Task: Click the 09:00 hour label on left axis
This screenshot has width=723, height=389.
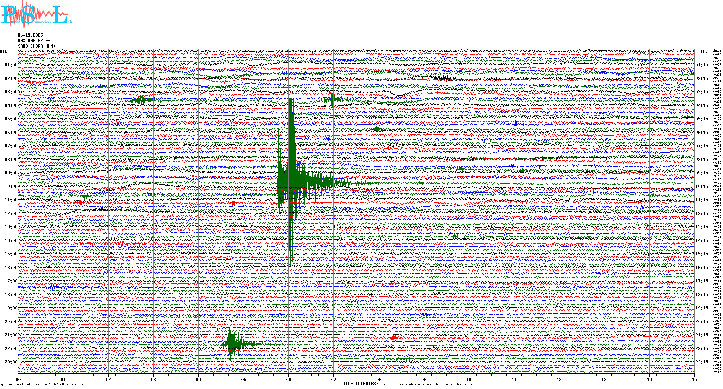Action: tap(11, 173)
